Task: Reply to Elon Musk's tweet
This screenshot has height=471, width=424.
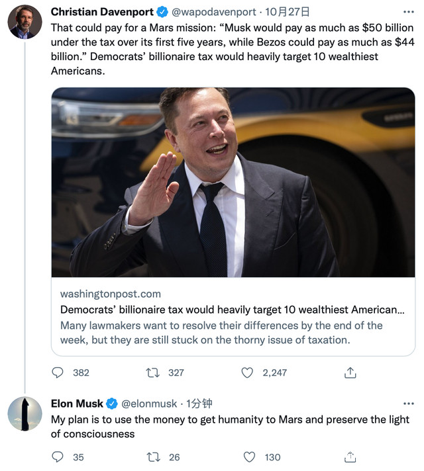Action: click(x=58, y=456)
